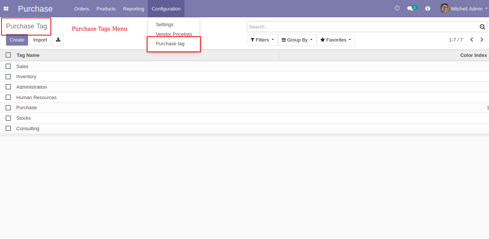Check the Human Resources row checkbox
This screenshot has height=239, width=489.
tap(8, 97)
